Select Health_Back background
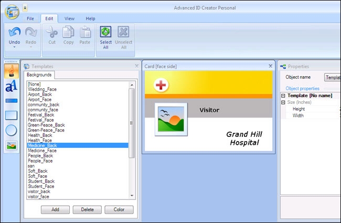Image resolution: width=341 pixels, height=223 pixels. [78, 135]
